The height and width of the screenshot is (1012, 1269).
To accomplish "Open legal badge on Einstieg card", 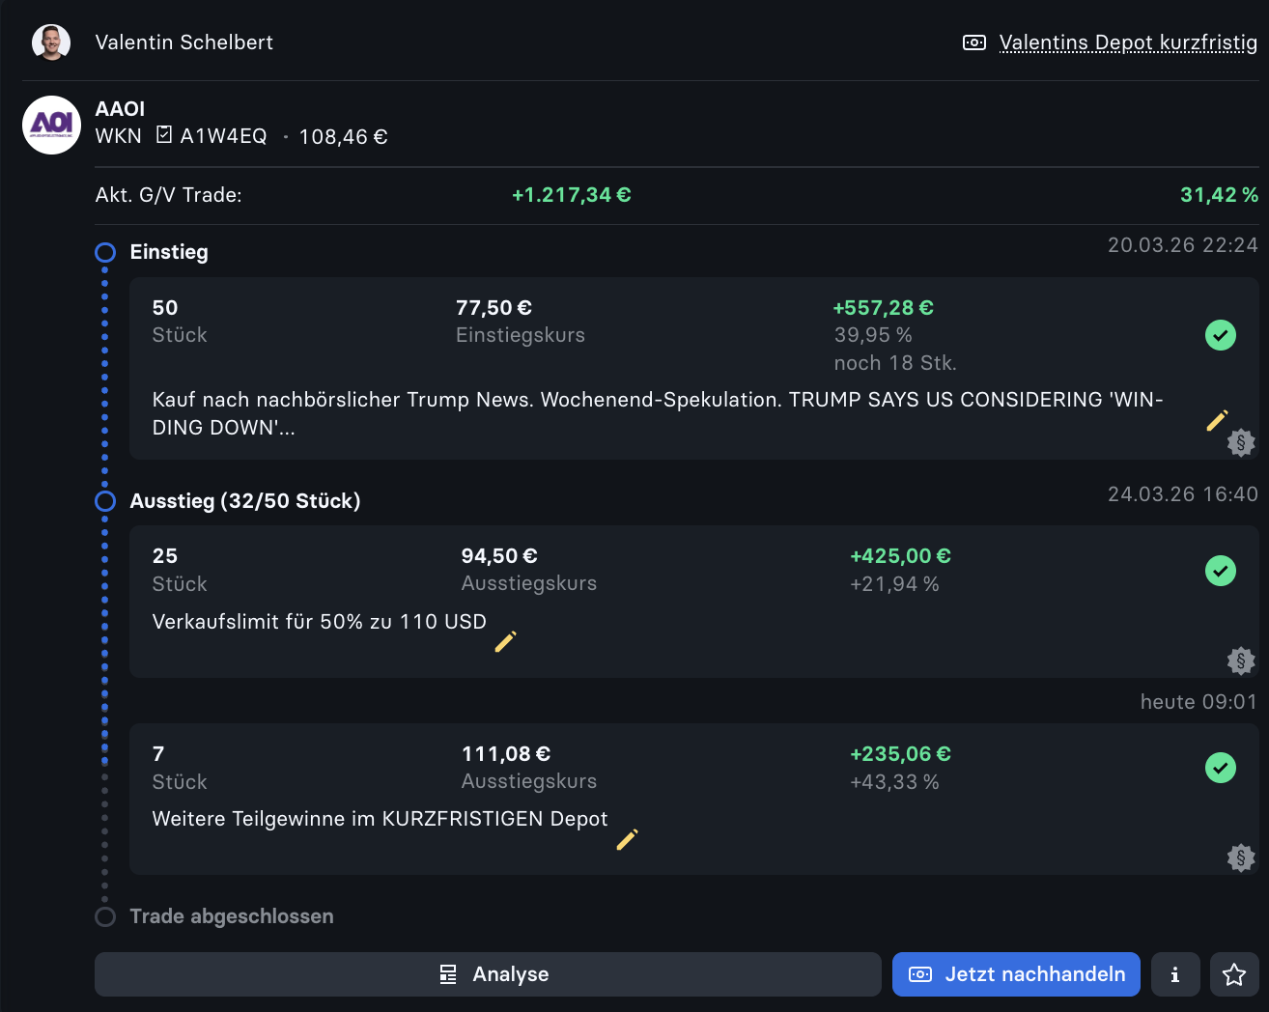I will coord(1240,443).
